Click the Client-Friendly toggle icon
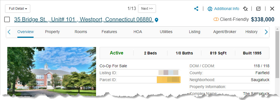Viewport: 280px width, 100px height. click(x=216, y=19)
